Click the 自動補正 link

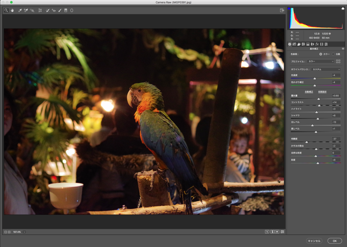pyautogui.click(x=309, y=92)
